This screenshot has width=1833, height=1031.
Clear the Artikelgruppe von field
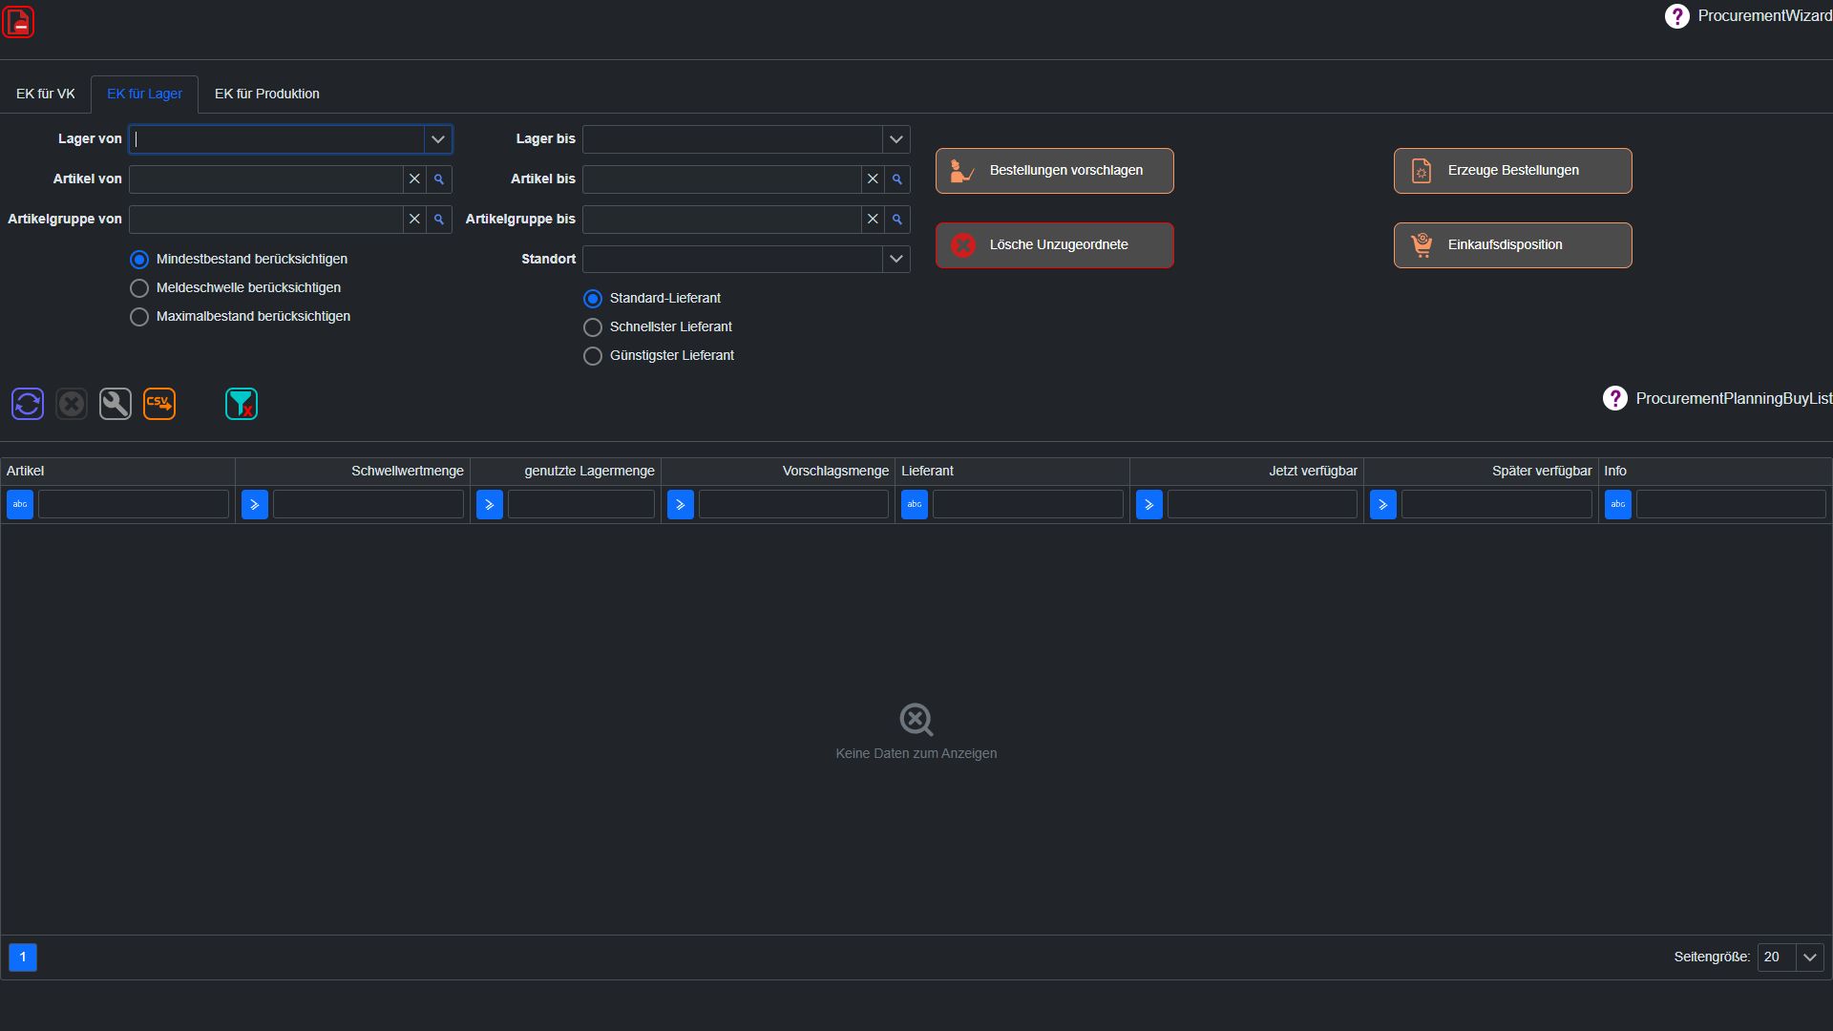pos(414,220)
